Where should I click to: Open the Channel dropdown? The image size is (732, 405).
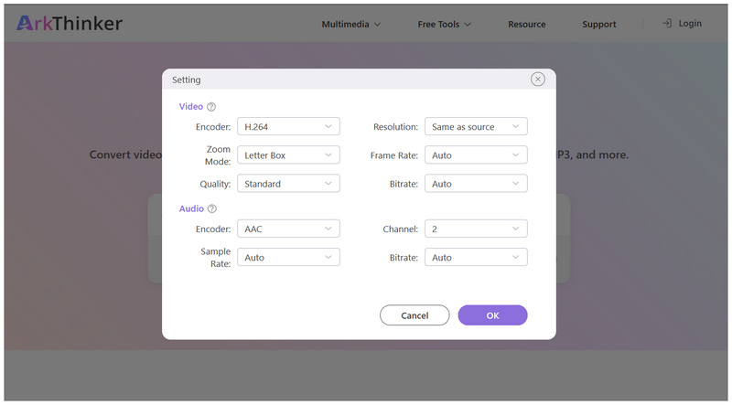[x=476, y=229]
